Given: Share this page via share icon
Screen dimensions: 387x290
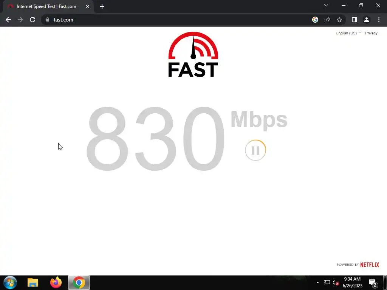Looking at the screenshot, I should point(327,20).
